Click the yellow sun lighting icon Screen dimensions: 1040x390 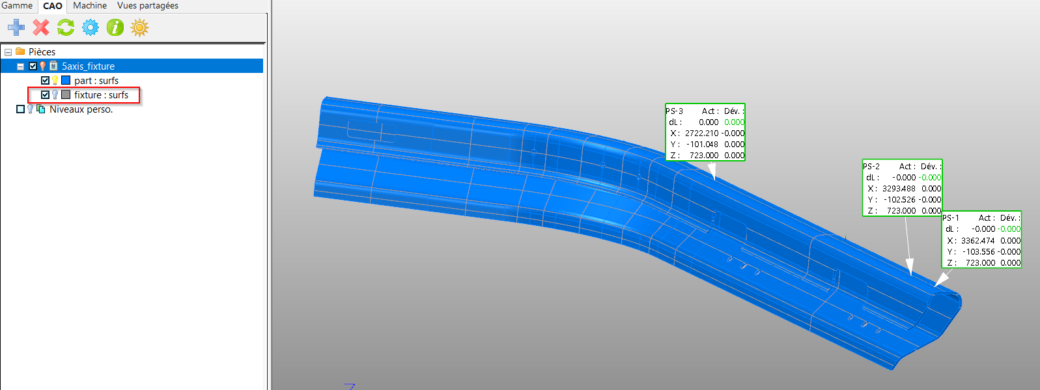click(139, 27)
